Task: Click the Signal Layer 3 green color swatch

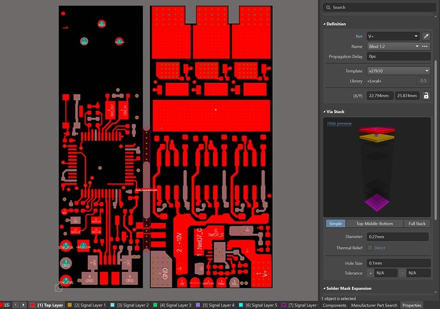Action: (155, 305)
